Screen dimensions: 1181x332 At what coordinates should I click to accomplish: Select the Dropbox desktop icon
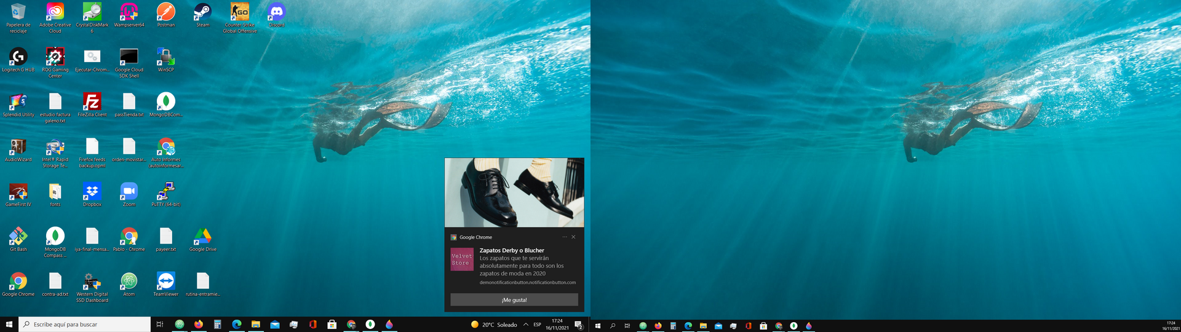tap(92, 194)
